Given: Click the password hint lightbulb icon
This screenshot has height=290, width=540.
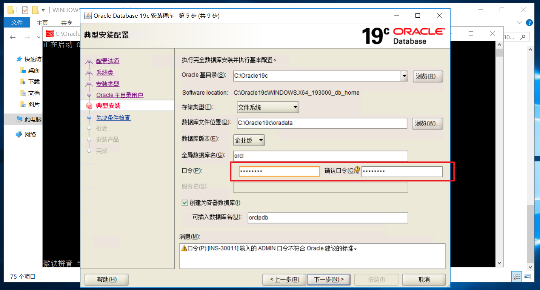Looking at the screenshot, I should (x=357, y=170).
